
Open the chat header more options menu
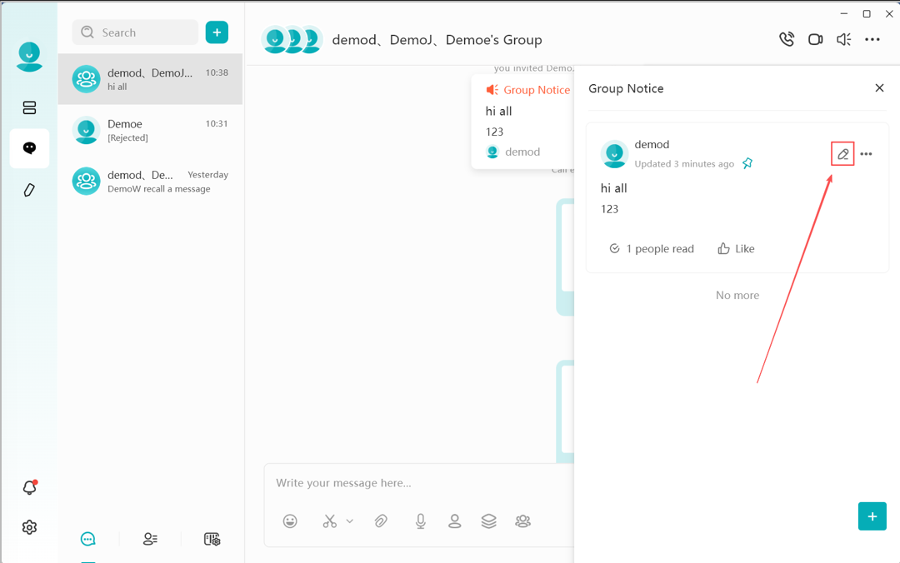872,39
